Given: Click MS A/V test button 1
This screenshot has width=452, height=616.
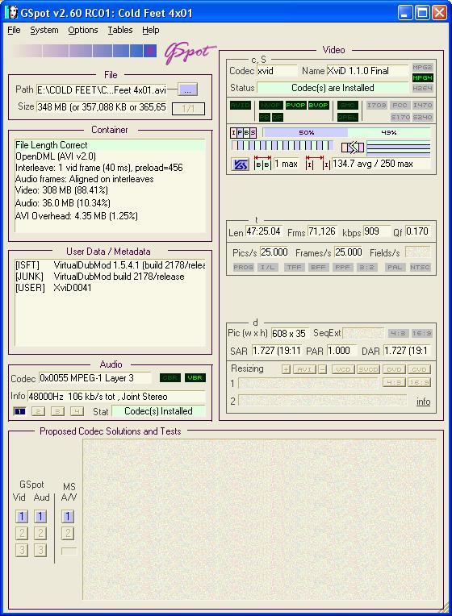Looking at the screenshot, I should pos(68,516).
